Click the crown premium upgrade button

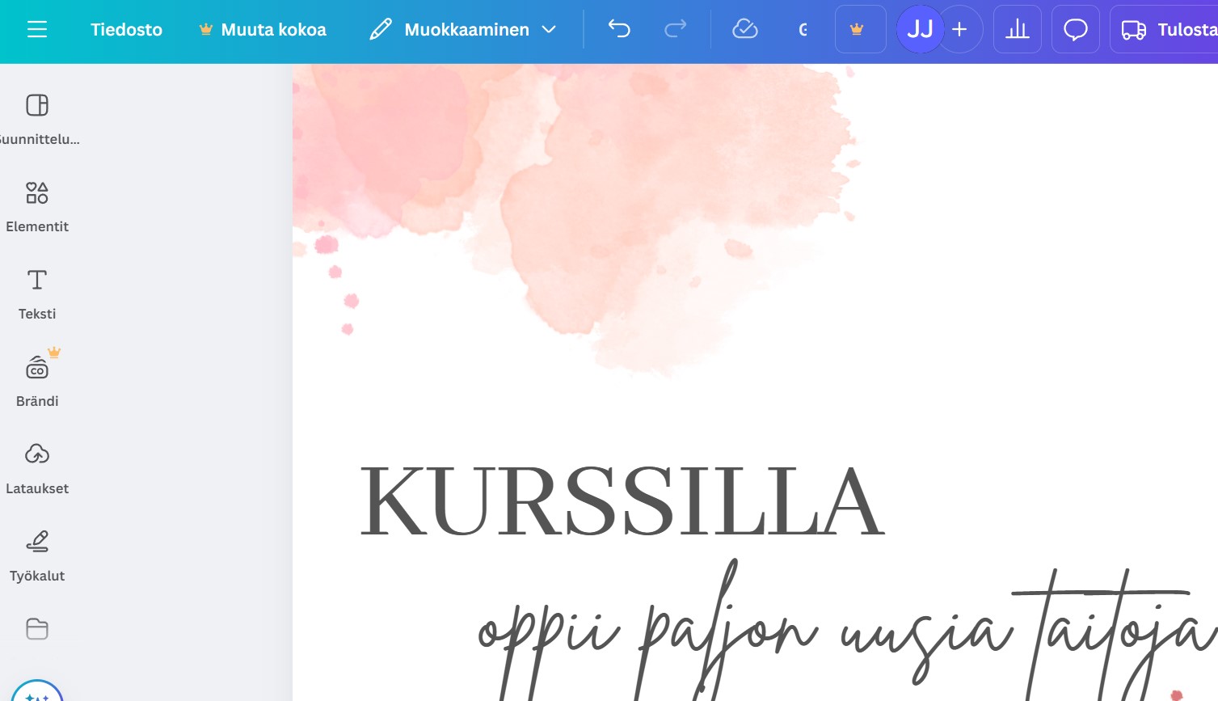click(x=860, y=30)
